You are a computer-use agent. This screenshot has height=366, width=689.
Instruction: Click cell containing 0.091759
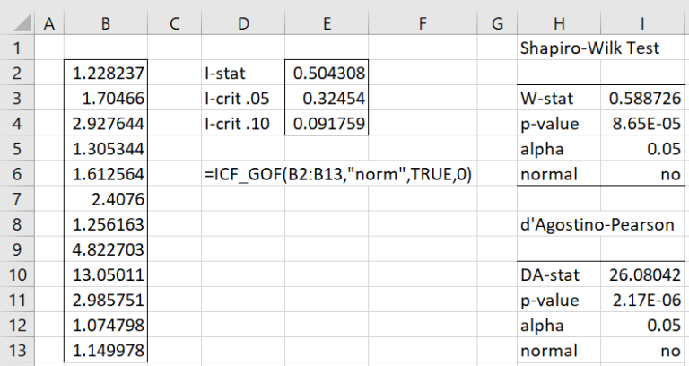[327, 124]
